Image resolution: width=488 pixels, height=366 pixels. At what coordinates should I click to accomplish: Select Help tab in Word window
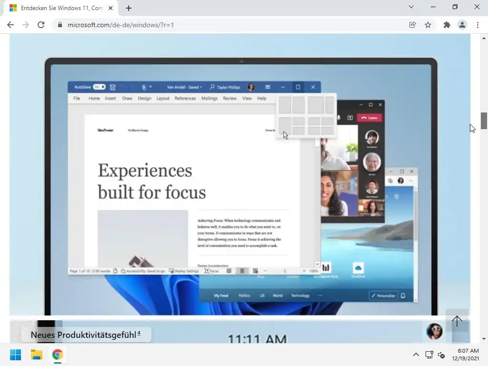tap(262, 98)
